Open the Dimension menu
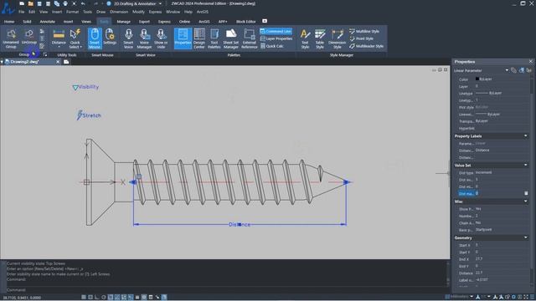Viewport: 536px width, 301px height. [x=119, y=12]
